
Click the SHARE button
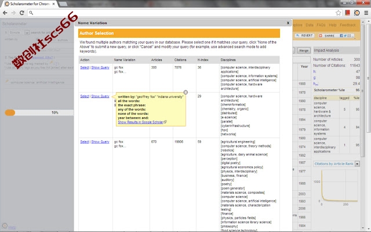327,35
